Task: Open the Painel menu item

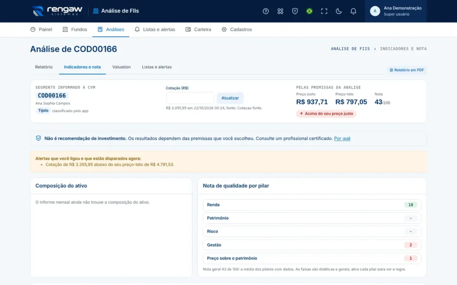Action: coord(42,29)
